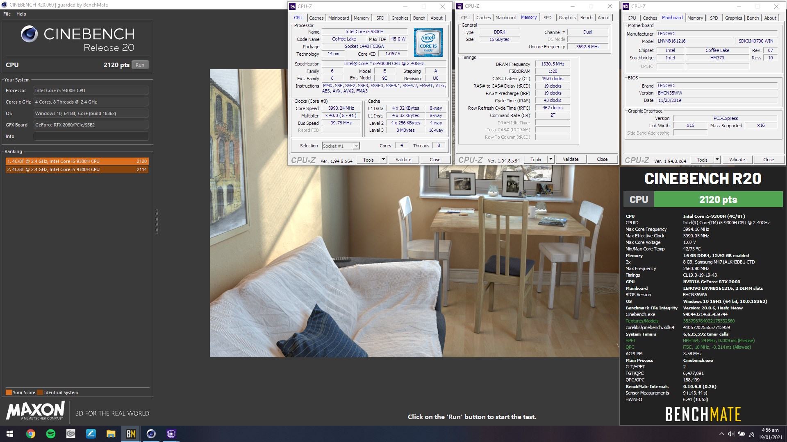The height and width of the screenshot is (442, 787).
Task: Click Tools button in first CPU-Z window
Action: point(368,160)
